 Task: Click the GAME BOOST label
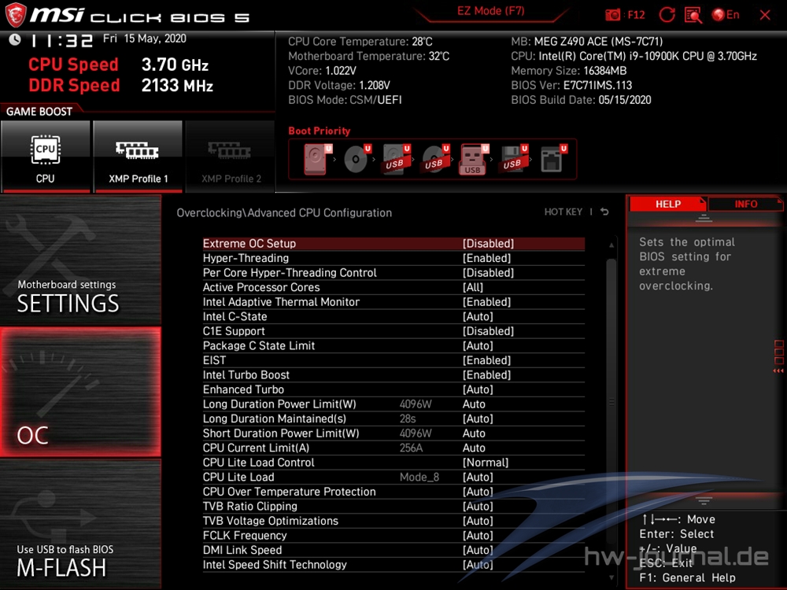(x=39, y=112)
